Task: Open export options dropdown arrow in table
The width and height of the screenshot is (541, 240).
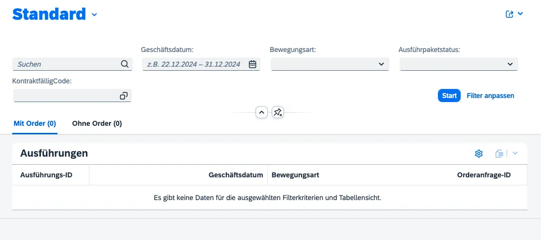Action: point(515,154)
